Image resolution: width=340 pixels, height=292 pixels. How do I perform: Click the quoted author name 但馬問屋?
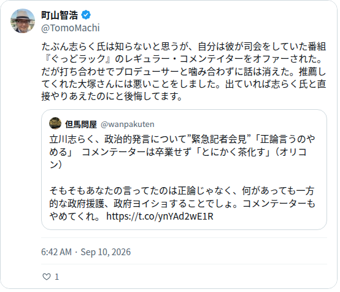(81, 124)
